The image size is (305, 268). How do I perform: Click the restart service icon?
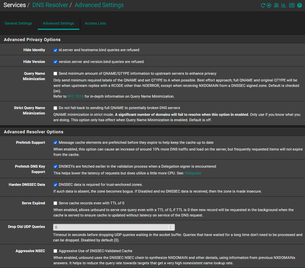(x=263, y=5)
